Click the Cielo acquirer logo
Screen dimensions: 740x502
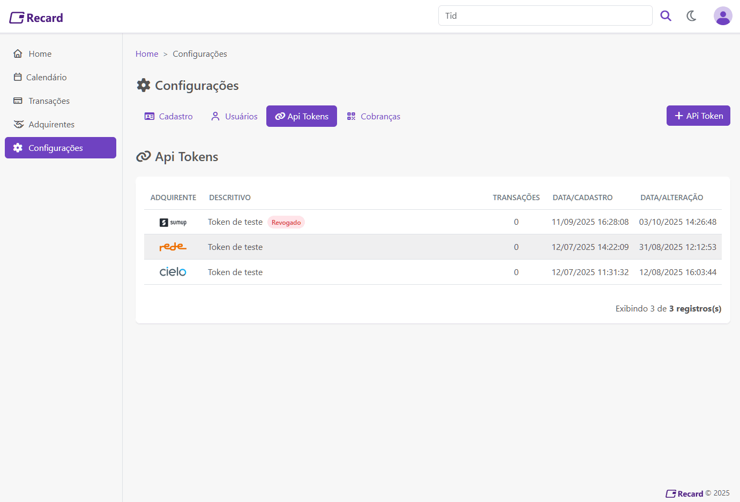click(x=173, y=272)
